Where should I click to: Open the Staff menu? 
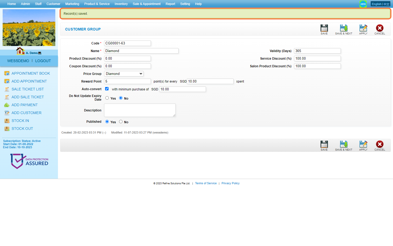[x=38, y=4]
